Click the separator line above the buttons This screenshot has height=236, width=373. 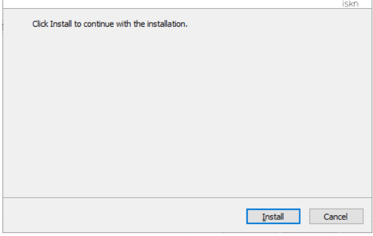coord(187,197)
